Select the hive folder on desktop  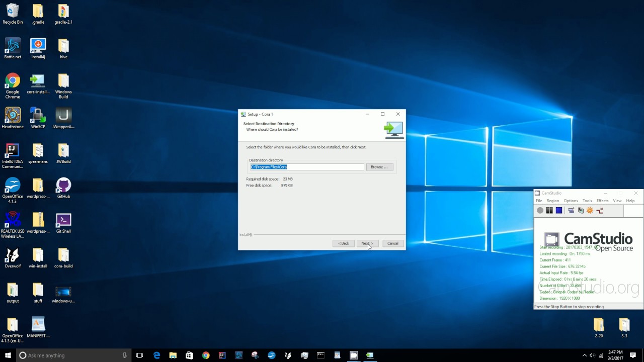(x=63, y=49)
